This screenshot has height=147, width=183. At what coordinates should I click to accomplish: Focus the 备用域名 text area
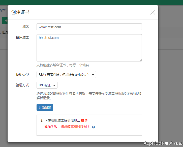89,48
